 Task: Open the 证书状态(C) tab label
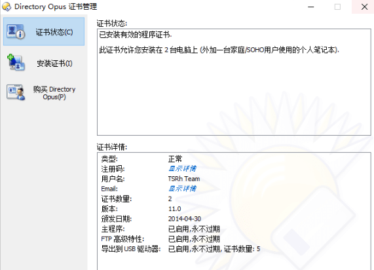(x=54, y=32)
